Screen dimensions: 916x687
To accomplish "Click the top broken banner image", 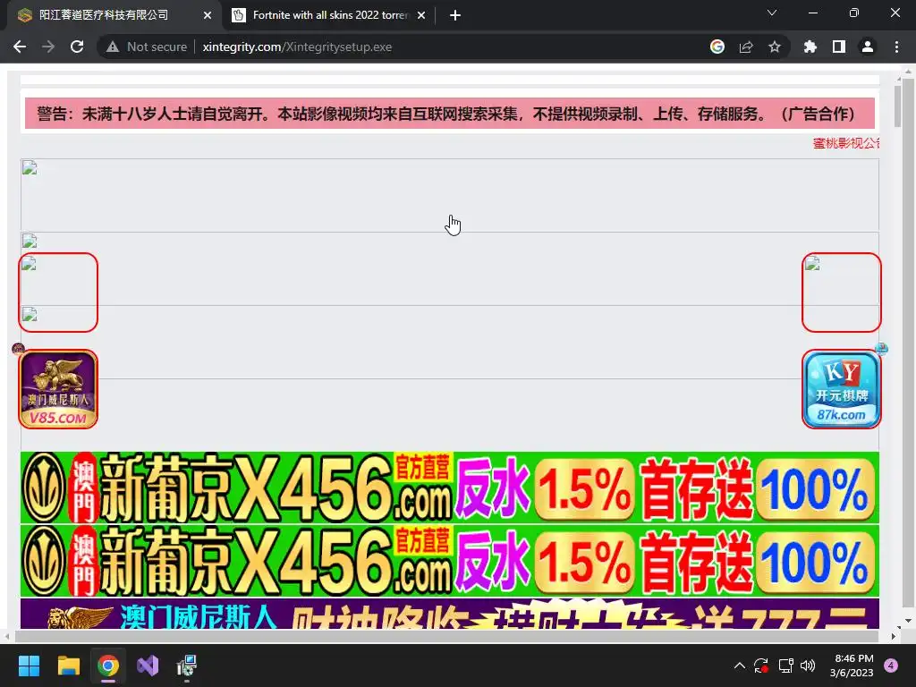I will coord(449,195).
